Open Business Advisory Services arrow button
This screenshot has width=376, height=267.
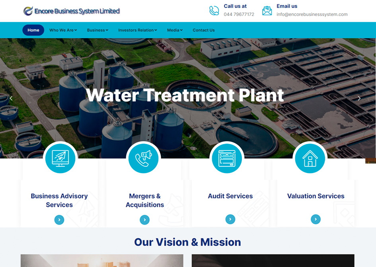59,220
